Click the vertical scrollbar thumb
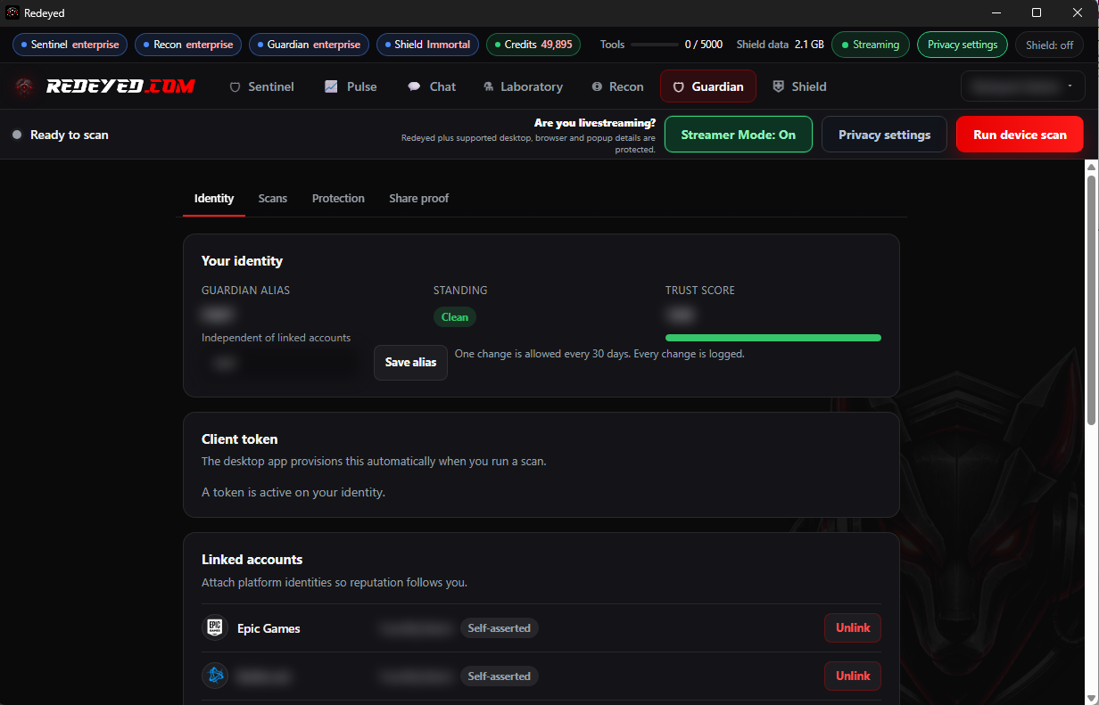1099x705 pixels. pyautogui.click(x=1091, y=299)
